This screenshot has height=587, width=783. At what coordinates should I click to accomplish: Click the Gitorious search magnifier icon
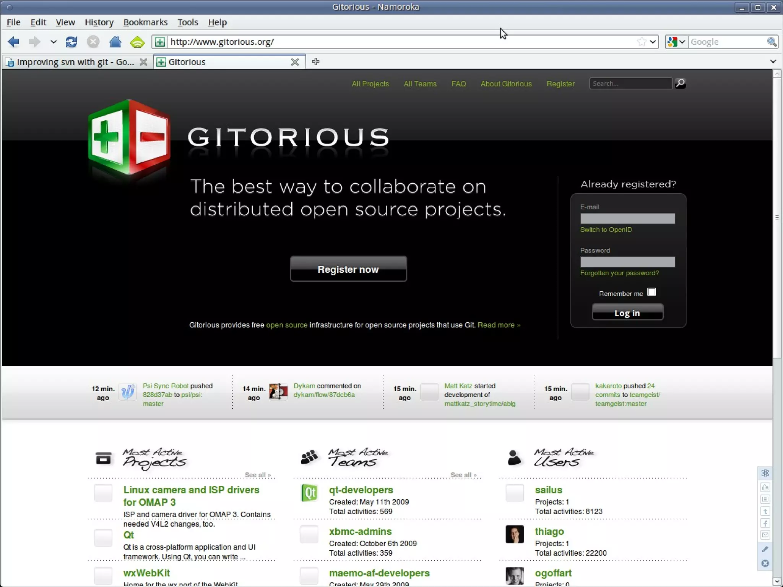[680, 83]
